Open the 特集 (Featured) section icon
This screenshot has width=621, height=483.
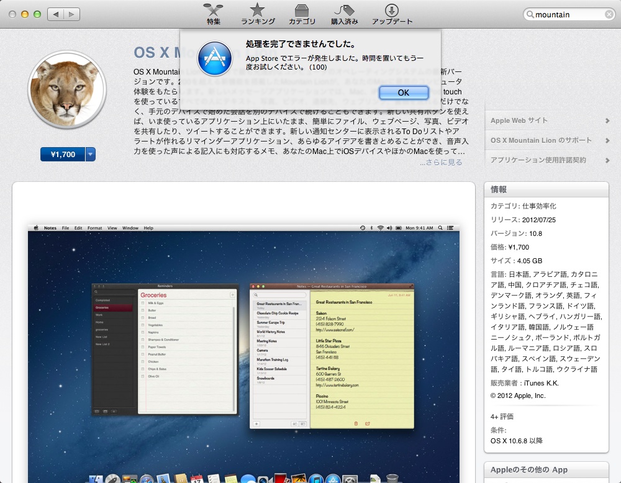pyautogui.click(x=214, y=11)
